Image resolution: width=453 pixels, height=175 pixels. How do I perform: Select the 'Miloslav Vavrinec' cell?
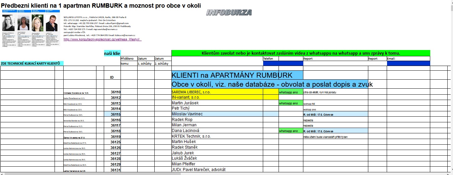217,114
